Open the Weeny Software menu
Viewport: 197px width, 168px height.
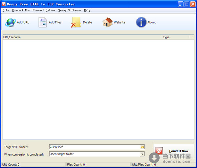70,10
